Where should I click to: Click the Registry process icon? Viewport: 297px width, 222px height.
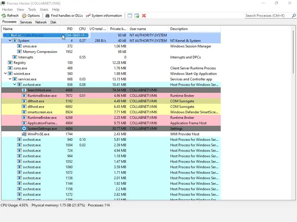tap(10, 62)
